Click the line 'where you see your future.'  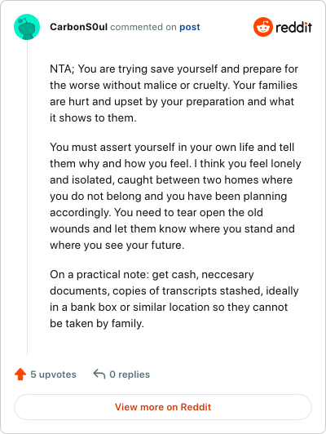click(x=117, y=246)
